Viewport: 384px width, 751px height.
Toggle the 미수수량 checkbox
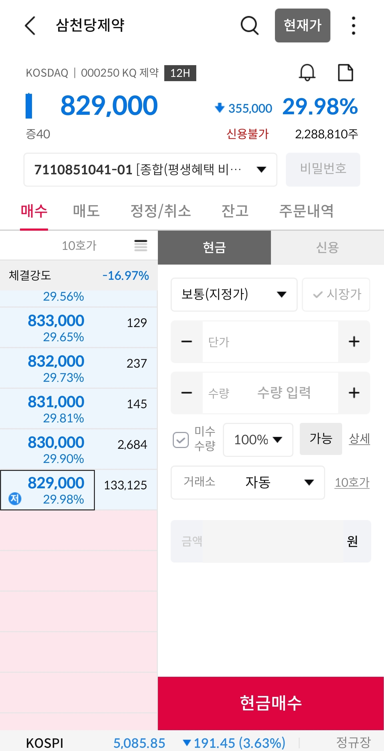point(181,440)
